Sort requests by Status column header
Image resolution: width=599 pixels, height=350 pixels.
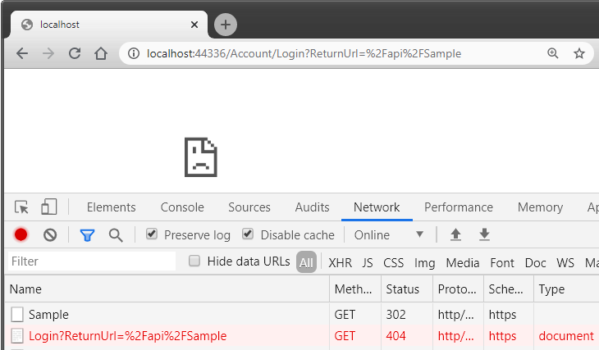tap(403, 289)
